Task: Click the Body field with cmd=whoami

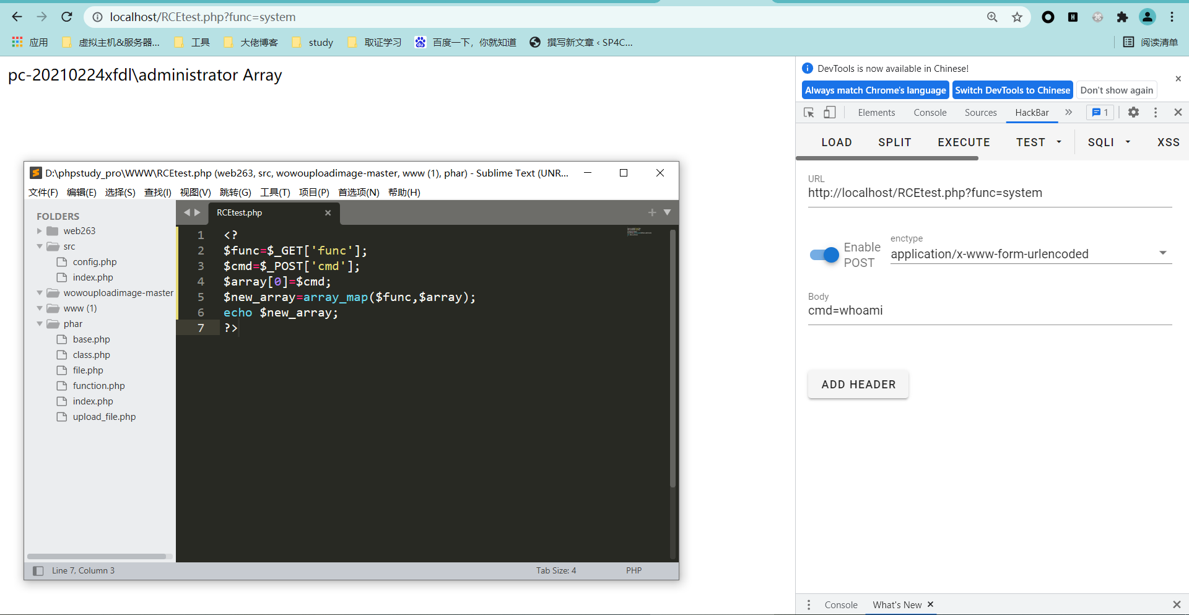Action: 990,310
